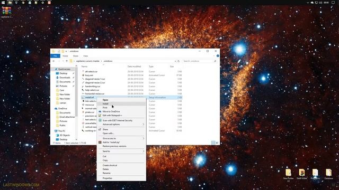Switch to large icons view layout icon

pos(217,143)
